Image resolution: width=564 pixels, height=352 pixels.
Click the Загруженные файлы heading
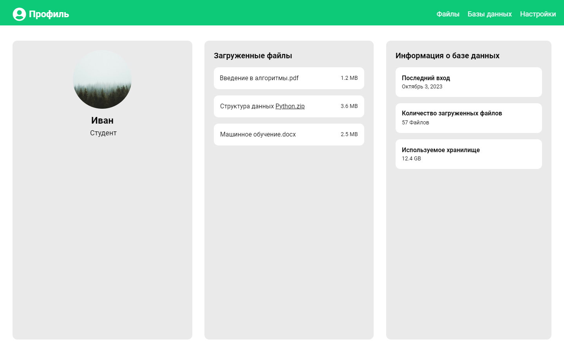(253, 56)
